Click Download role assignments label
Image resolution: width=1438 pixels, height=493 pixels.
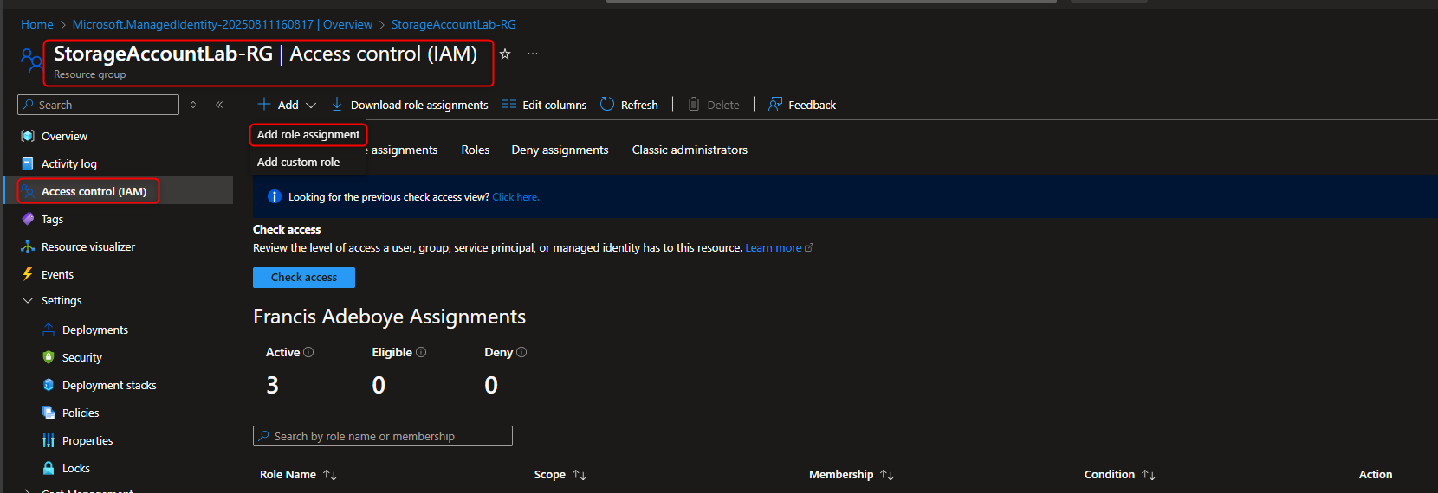tap(419, 105)
